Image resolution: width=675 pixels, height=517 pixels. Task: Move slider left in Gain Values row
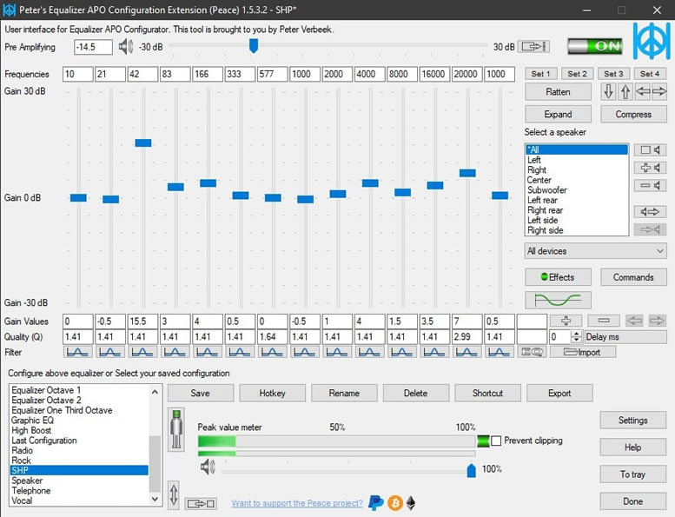click(634, 321)
